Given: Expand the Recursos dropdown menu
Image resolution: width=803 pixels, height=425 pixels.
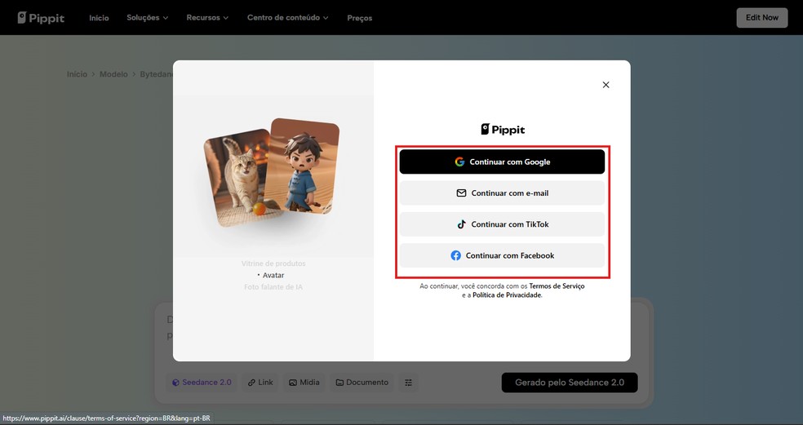Looking at the screenshot, I should (207, 17).
